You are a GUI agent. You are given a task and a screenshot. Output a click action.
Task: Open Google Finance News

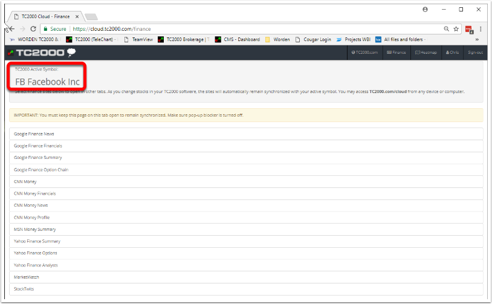point(246,134)
